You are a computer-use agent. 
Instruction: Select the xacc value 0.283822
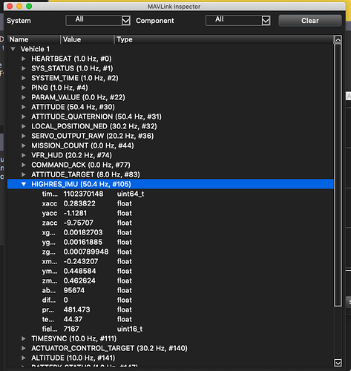click(x=79, y=203)
